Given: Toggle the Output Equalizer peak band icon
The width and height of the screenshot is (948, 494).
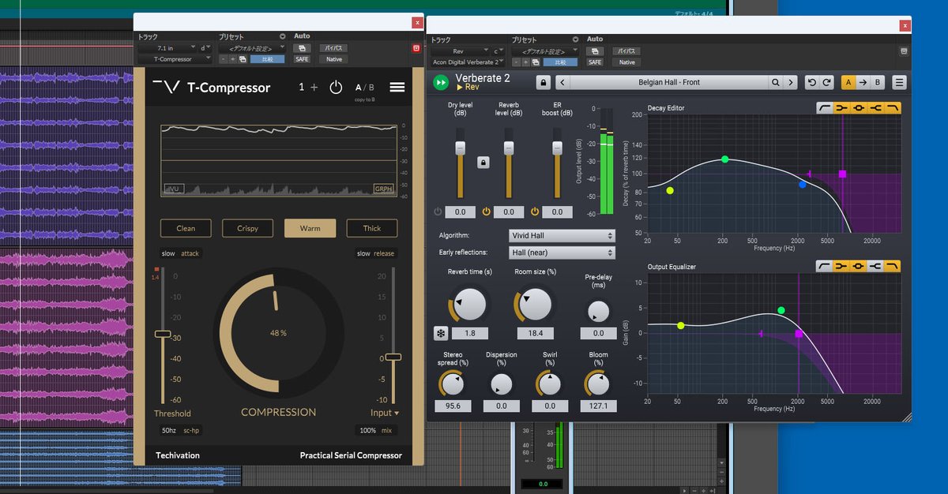Looking at the screenshot, I should [859, 267].
